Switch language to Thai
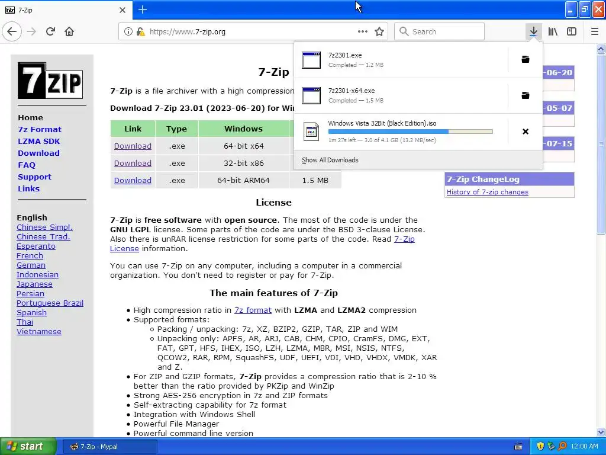Screen dimensions: 606x455 25,322
